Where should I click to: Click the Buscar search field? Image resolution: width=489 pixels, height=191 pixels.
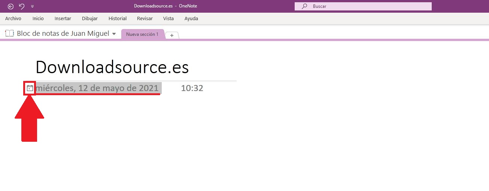click(363, 6)
